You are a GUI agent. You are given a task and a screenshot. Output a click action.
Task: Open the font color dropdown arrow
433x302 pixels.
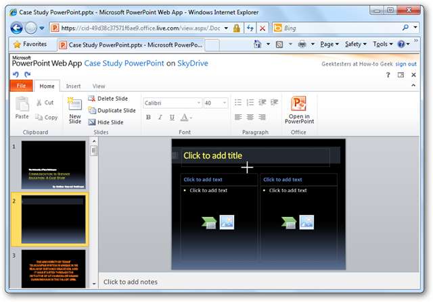[x=191, y=118]
